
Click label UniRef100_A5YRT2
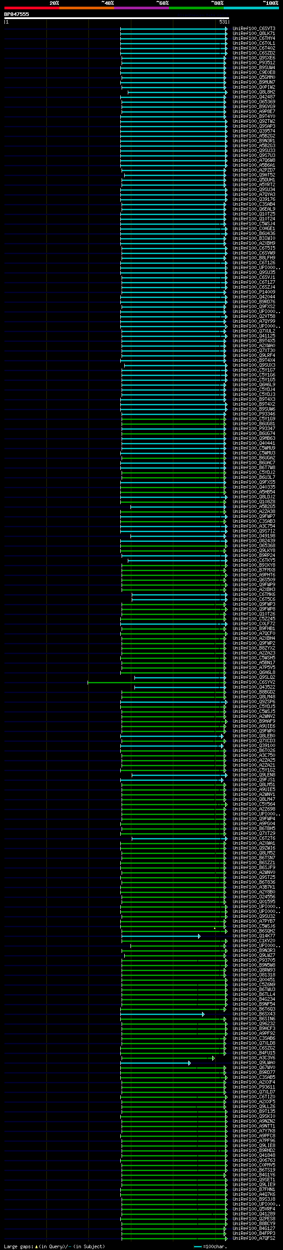tap(253, 185)
